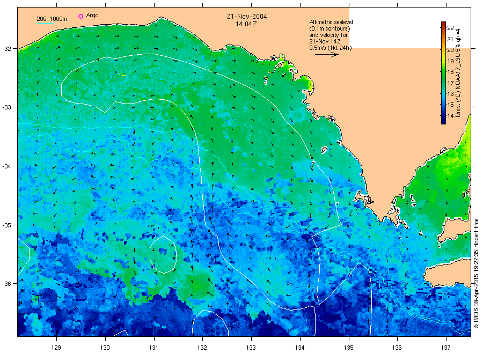Screen dimensions: 483x354
Task: Click the velocity scale reference arrow
Action: (326, 55)
